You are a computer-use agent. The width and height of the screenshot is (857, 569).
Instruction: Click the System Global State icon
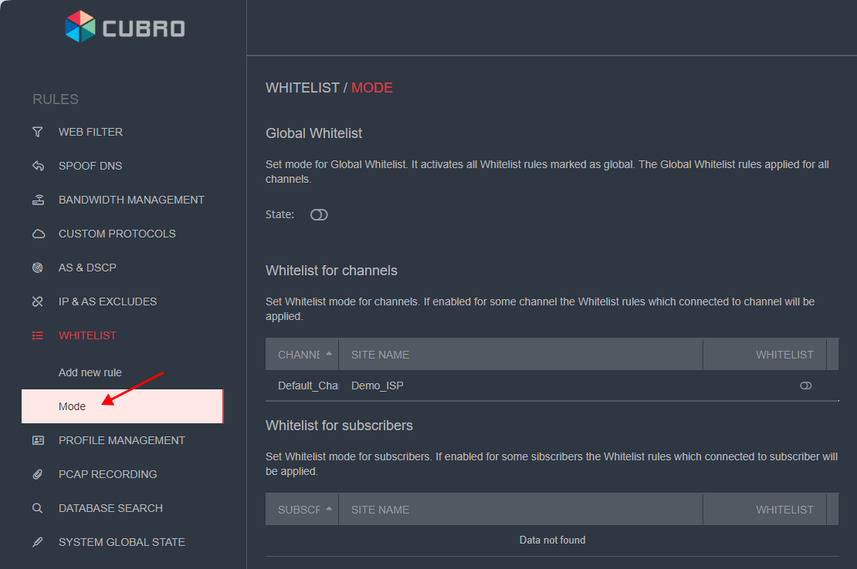click(x=38, y=542)
